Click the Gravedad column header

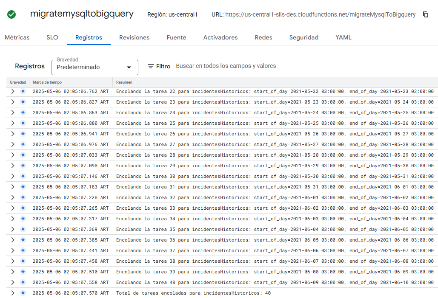tap(17, 82)
